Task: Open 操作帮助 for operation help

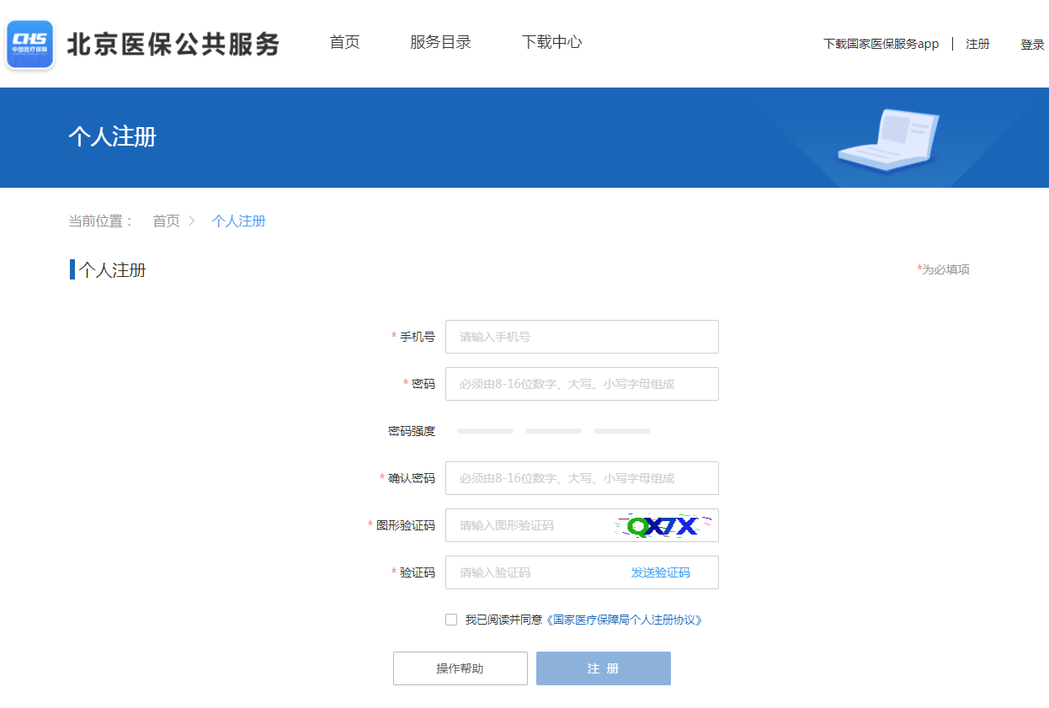Action: 460,668
